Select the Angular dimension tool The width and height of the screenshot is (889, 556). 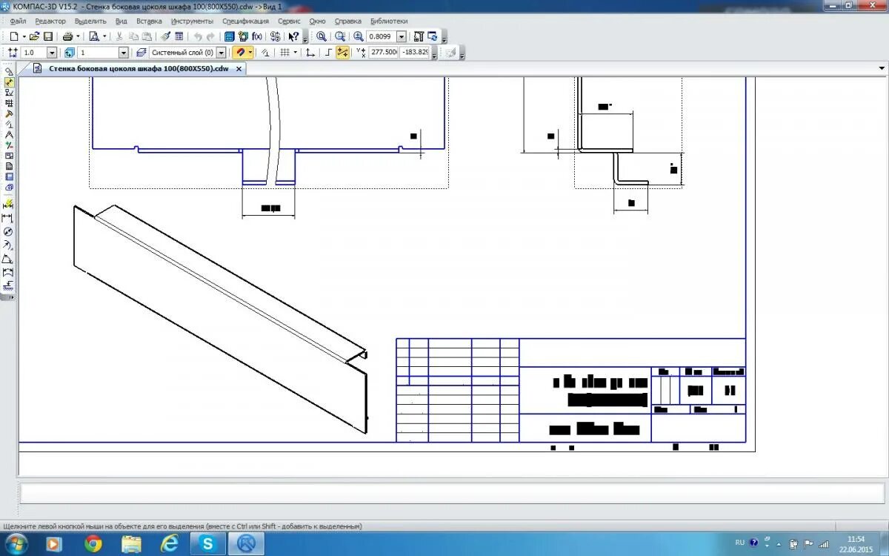[8, 259]
